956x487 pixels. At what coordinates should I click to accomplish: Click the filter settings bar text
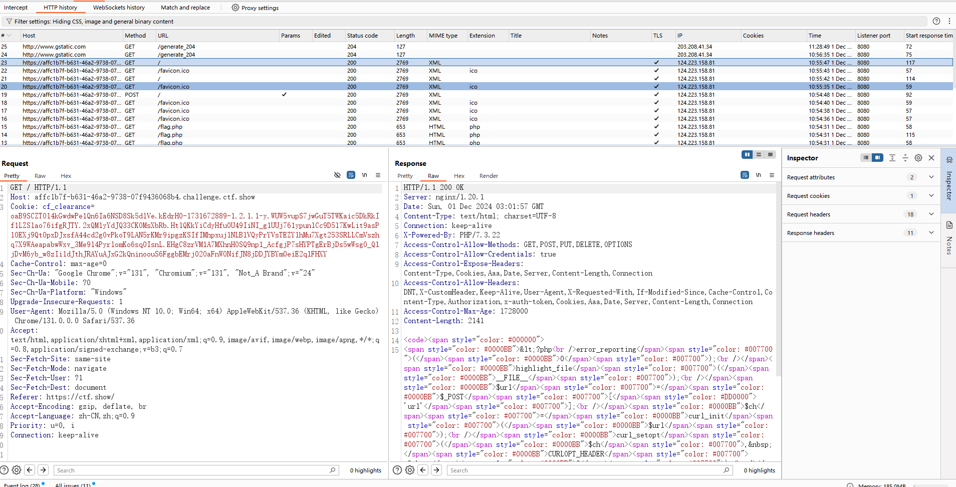coord(94,22)
